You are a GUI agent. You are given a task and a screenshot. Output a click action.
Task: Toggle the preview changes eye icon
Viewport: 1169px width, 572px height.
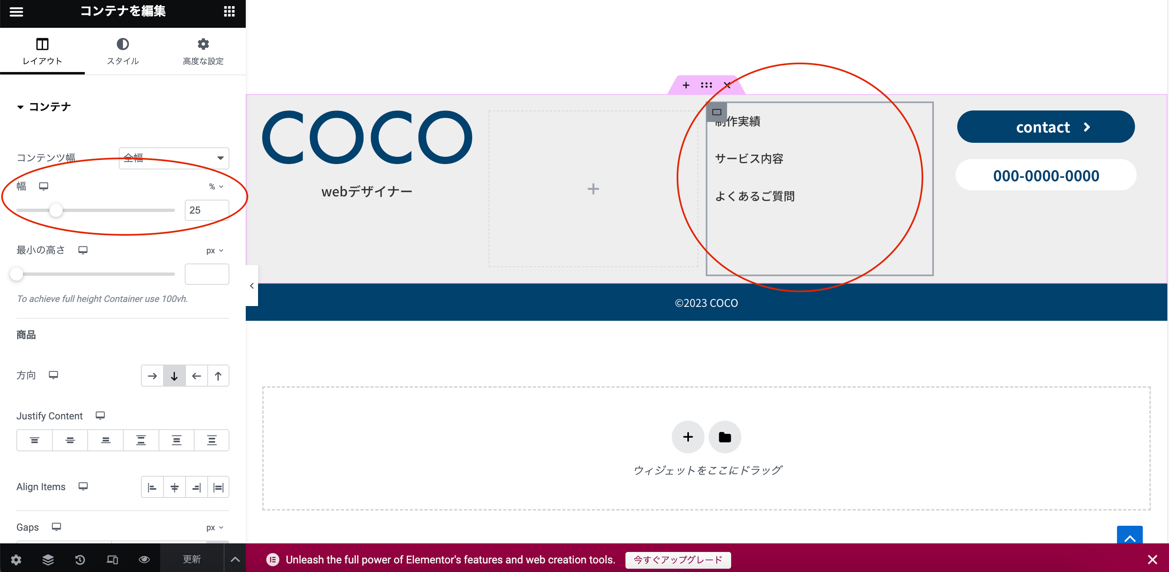(x=144, y=559)
